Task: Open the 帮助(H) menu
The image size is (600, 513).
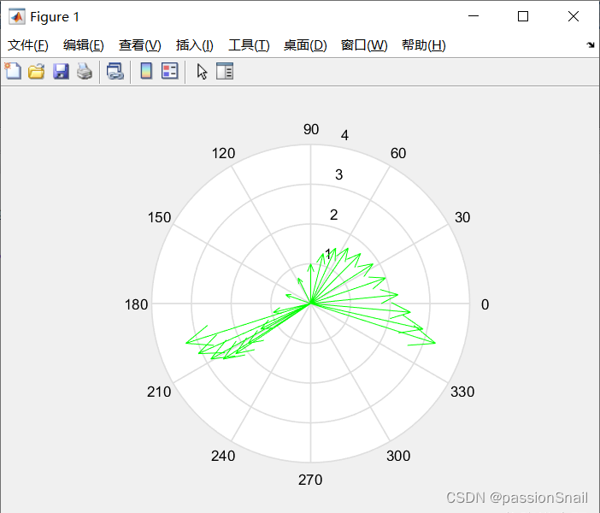Action: (424, 45)
